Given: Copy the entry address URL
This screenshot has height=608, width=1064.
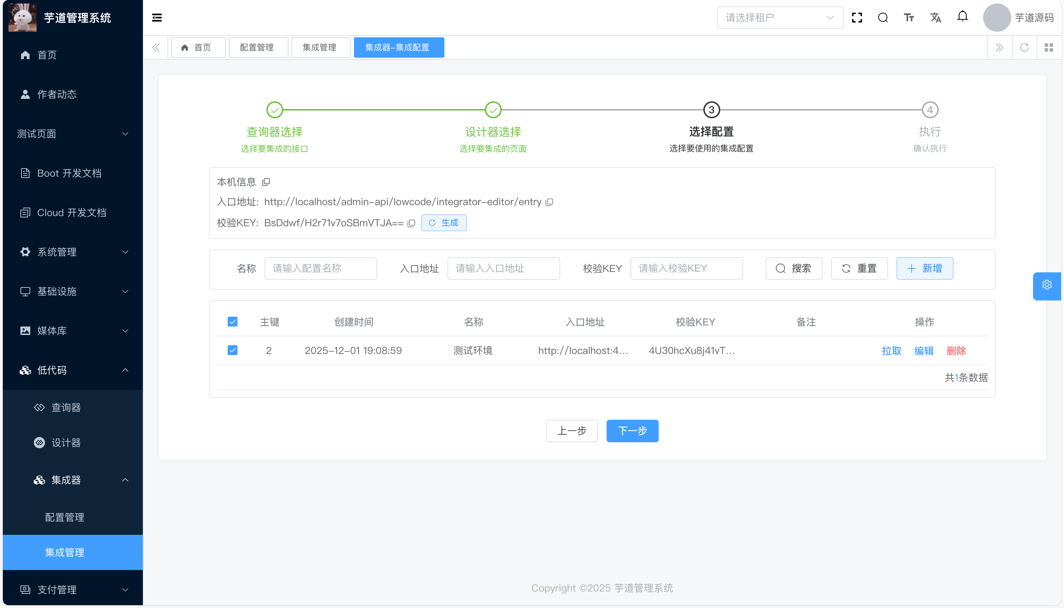Looking at the screenshot, I should coord(550,202).
